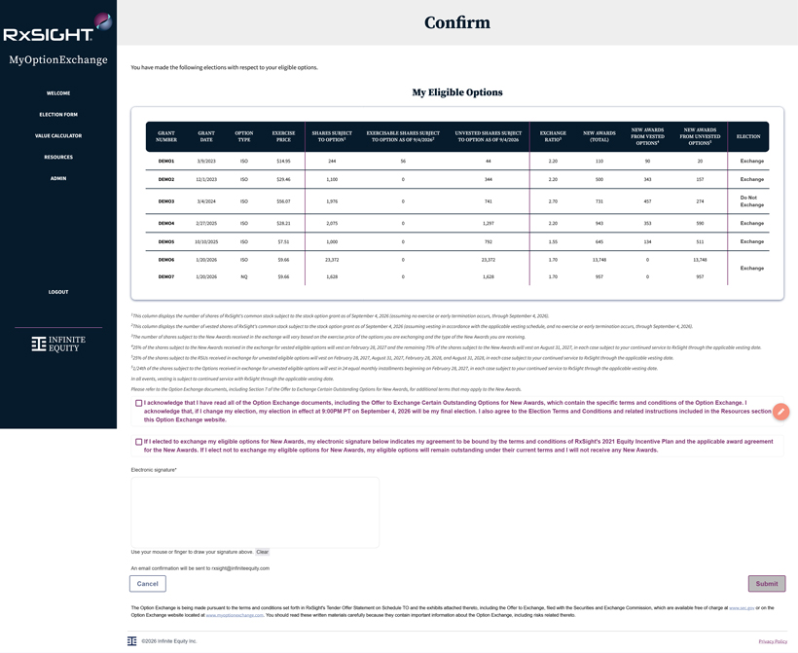Screen dimensions: 798x653
Task: Open the Value Calculator
Action: point(58,136)
